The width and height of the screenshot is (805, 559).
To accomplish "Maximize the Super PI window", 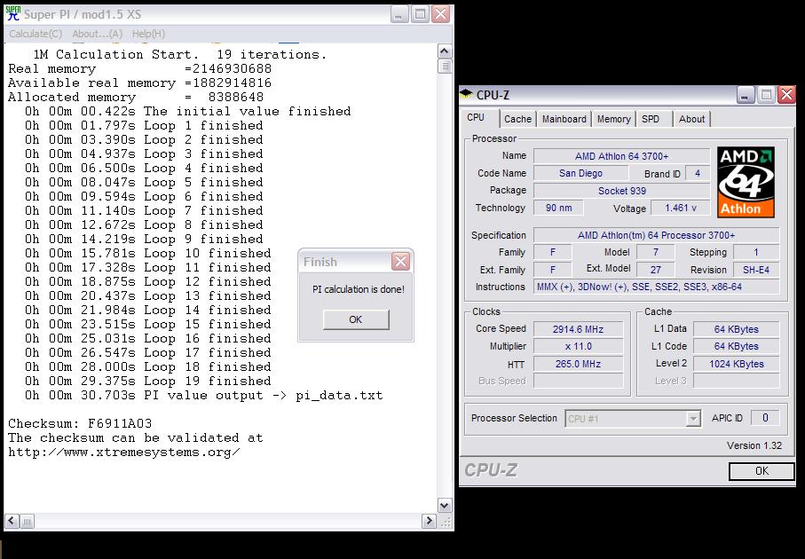I will (x=420, y=14).
